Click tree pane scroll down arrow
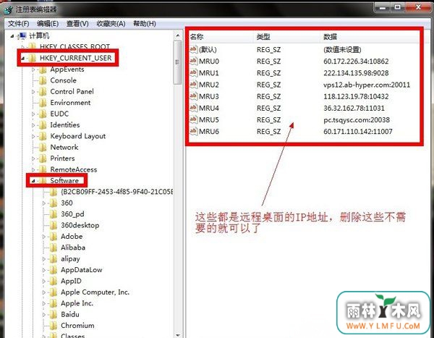Screen dimensions: 434x338 (x=178, y=334)
